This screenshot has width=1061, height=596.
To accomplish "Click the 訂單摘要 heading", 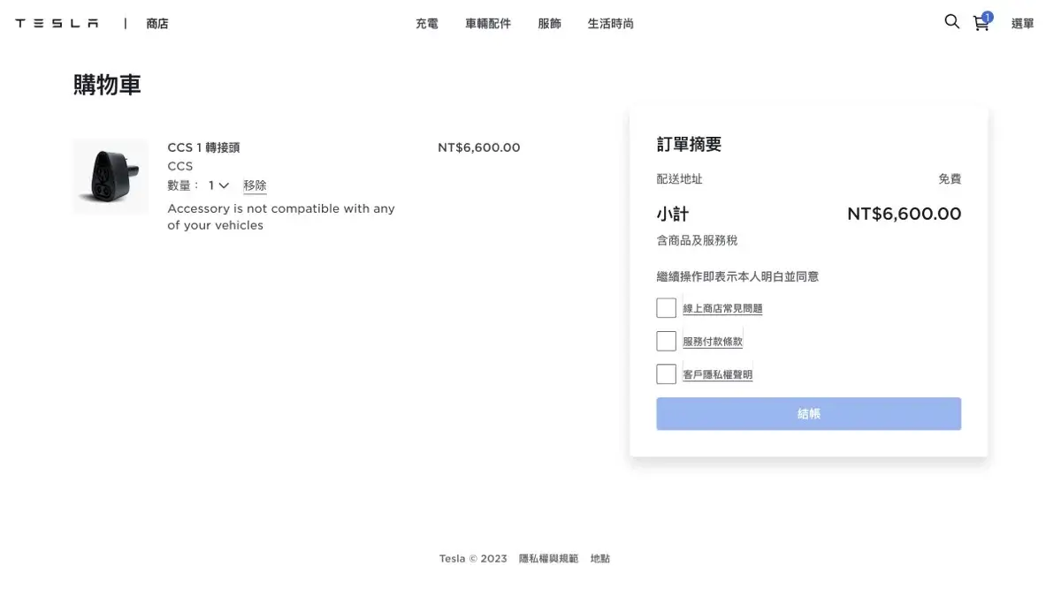I will (689, 144).
